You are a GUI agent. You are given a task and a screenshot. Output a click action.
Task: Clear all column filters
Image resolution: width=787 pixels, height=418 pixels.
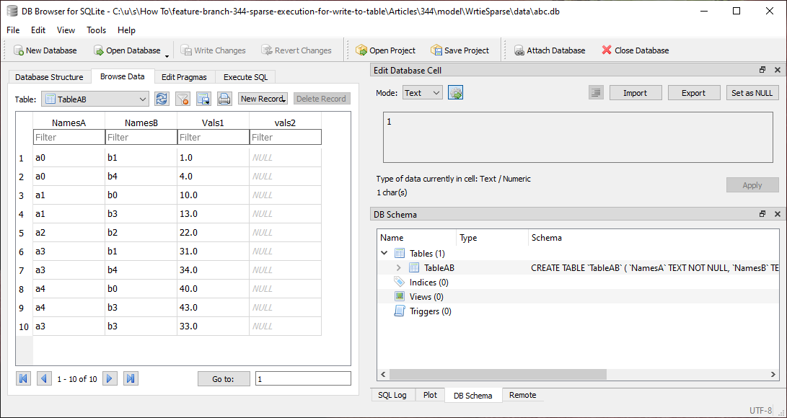point(182,99)
